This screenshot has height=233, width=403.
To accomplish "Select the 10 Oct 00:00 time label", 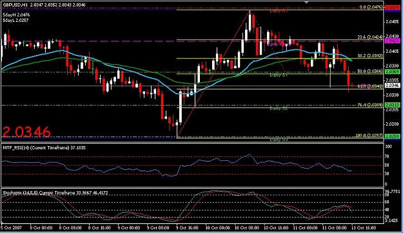I will [217, 228].
